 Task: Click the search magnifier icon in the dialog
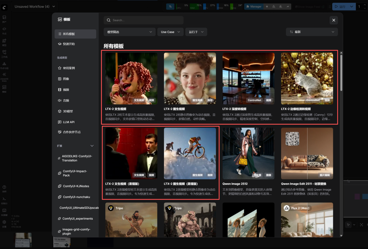click(109, 20)
